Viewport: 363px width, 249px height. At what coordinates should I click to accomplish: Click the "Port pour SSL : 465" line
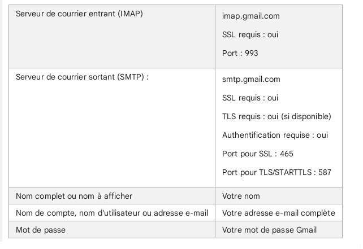coord(257,154)
